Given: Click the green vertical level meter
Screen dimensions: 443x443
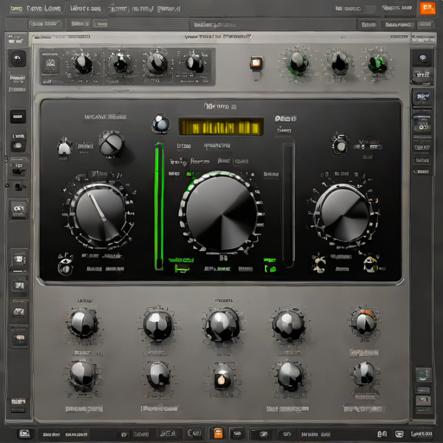Looking at the screenshot, I should coord(158,206).
